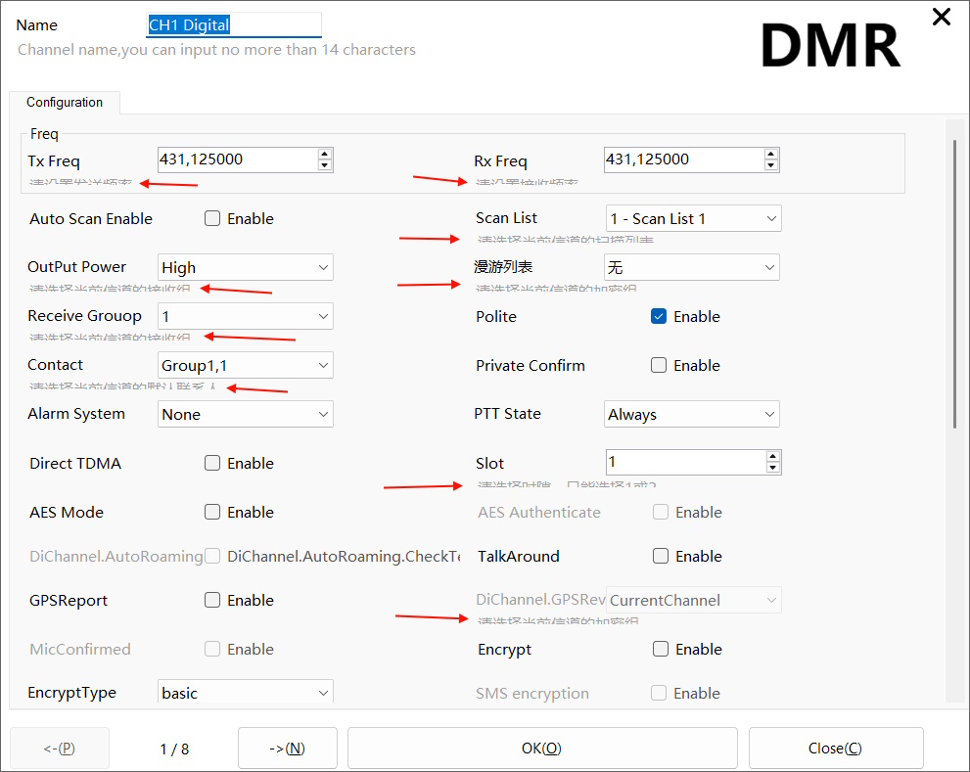Increment the Slot value spinner

point(773,457)
